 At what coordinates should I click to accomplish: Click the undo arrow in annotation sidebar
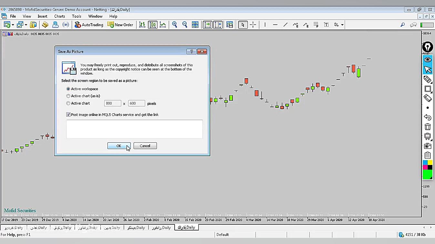[428, 117]
